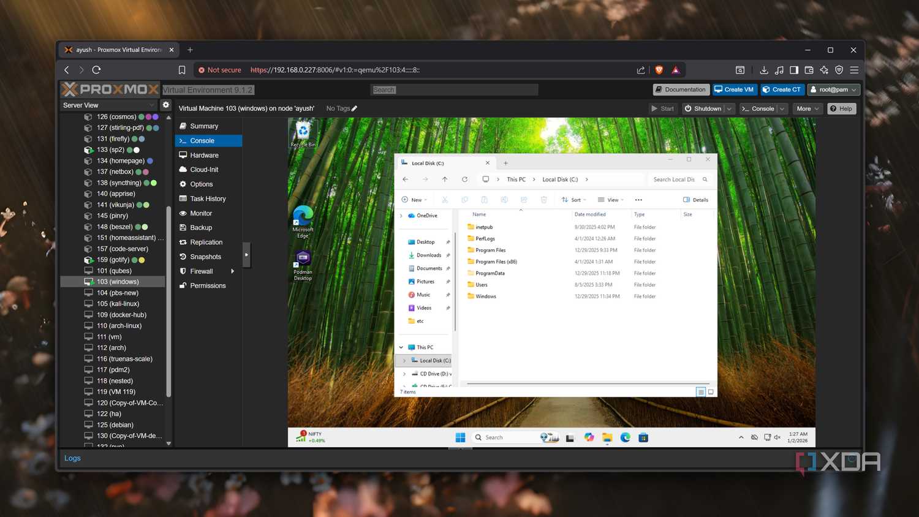This screenshot has width=919, height=517.
Task: Open Recycle Bin icon on VM desktop
Action: point(303,134)
